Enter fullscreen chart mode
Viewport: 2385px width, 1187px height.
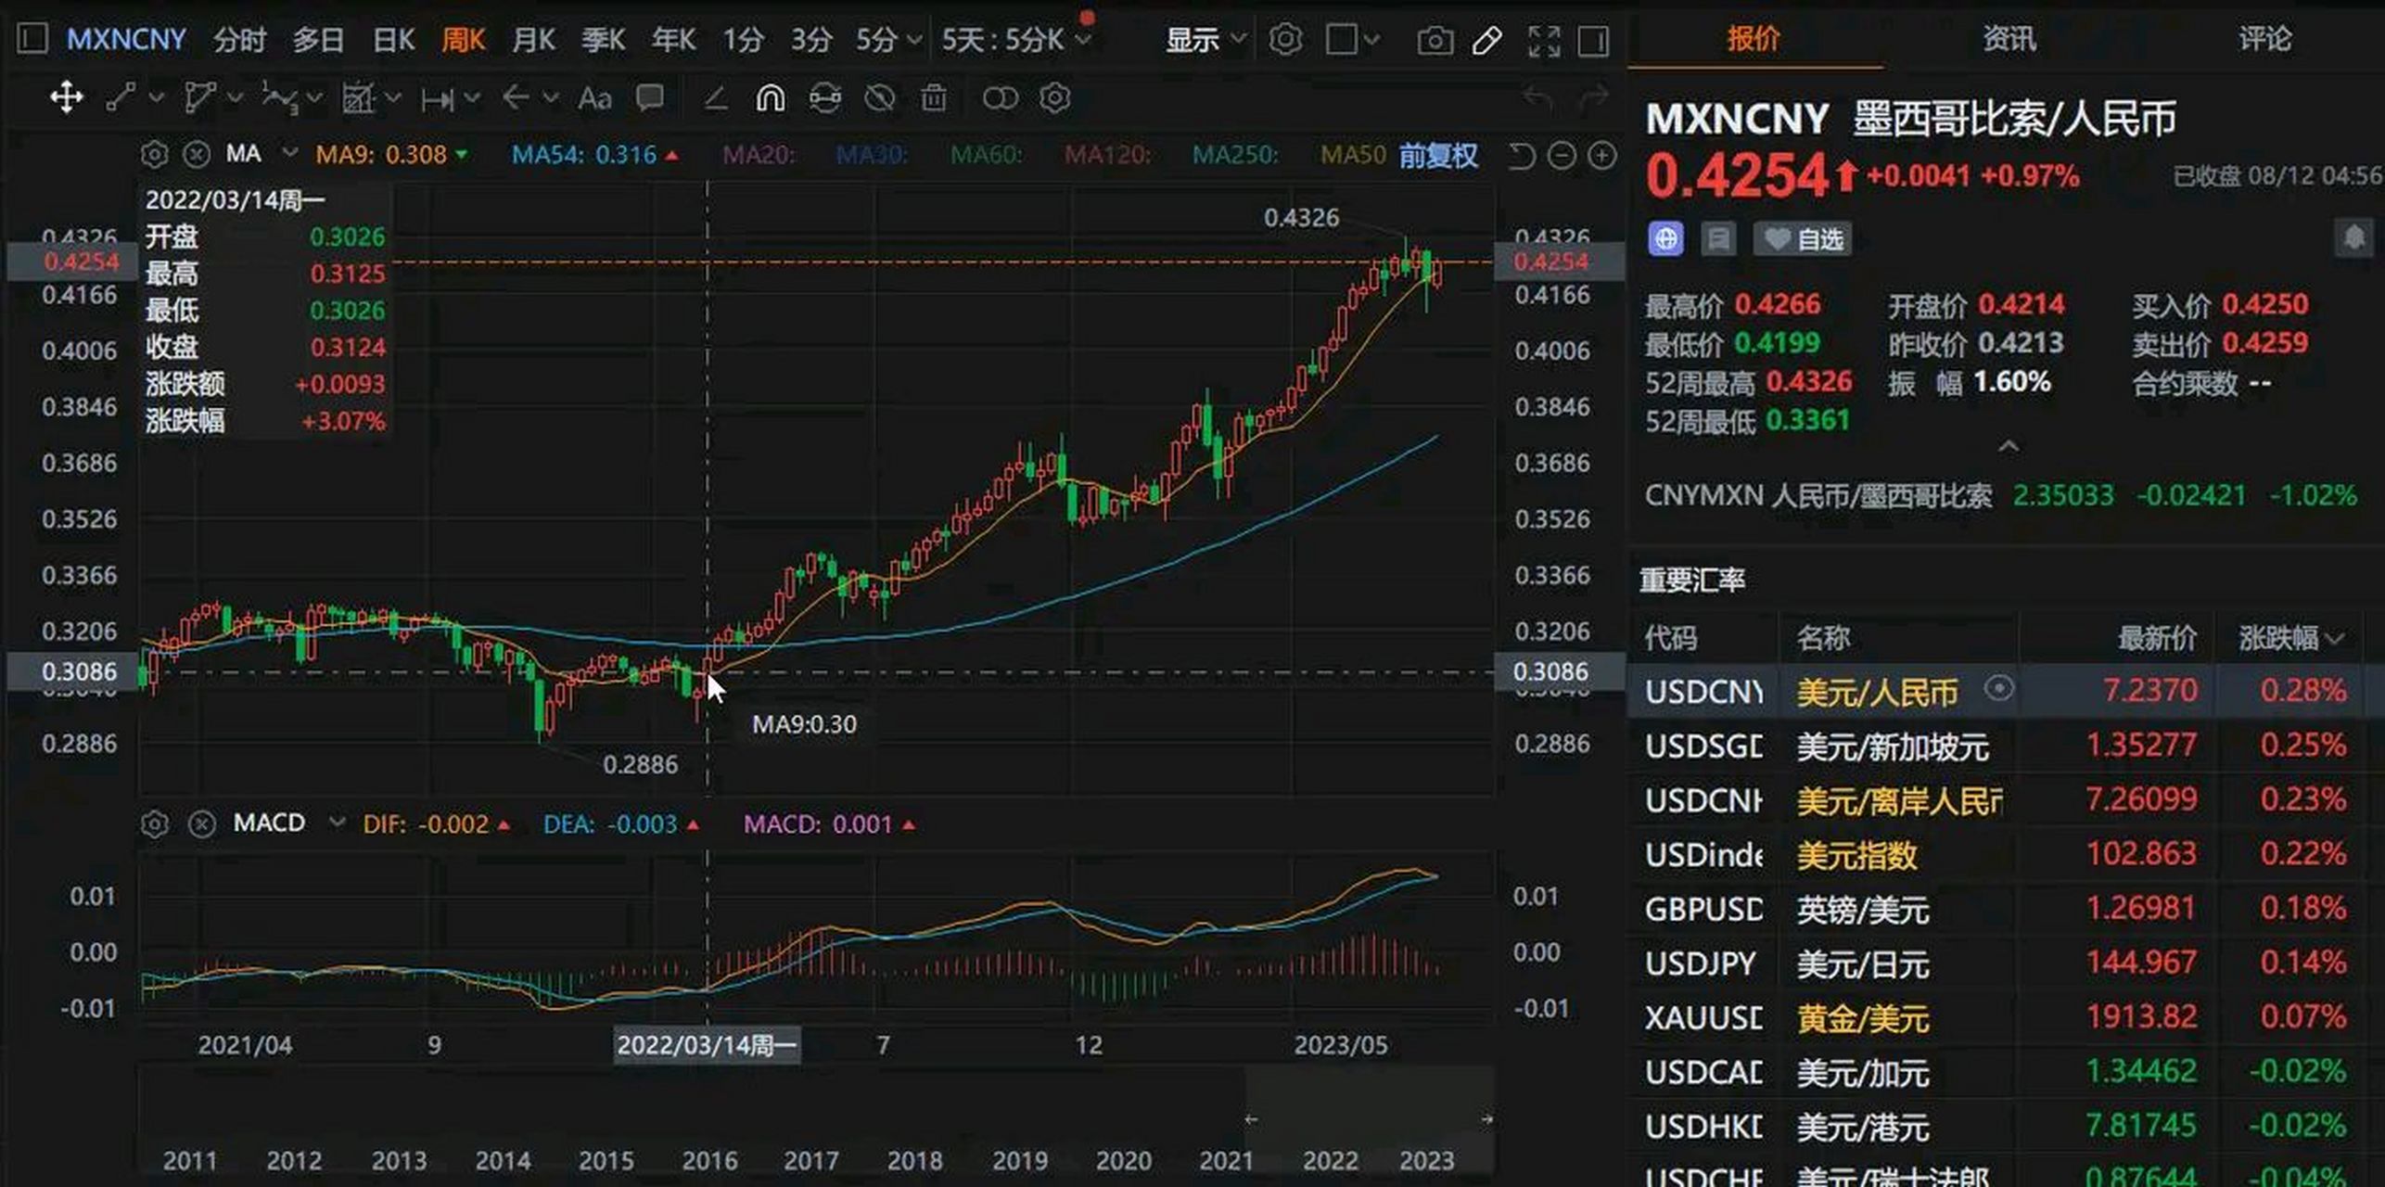tap(1543, 40)
